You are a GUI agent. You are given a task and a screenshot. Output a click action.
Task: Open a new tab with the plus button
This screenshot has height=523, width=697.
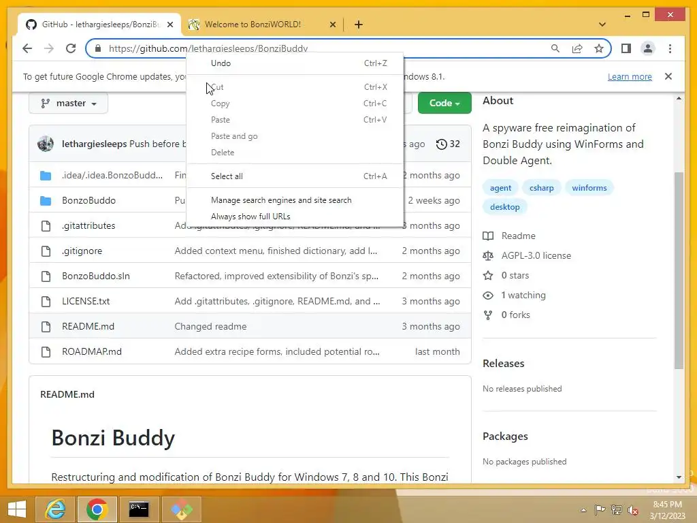(358, 25)
